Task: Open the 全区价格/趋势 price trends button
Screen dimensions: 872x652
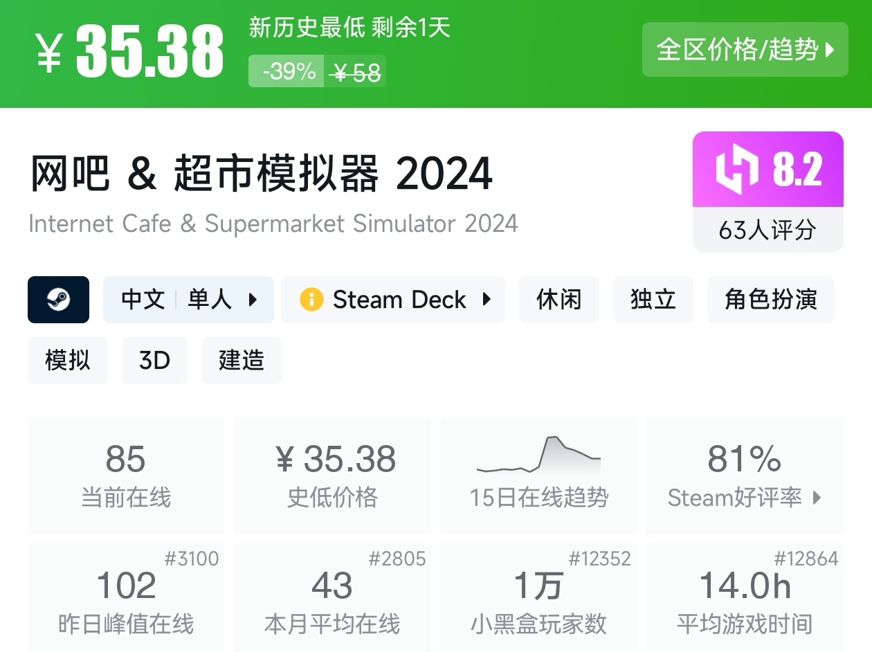Action: click(745, 50)
